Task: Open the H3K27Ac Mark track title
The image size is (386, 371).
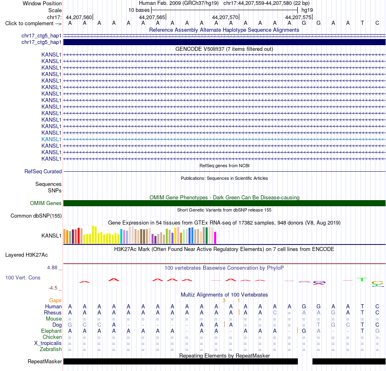Action: click(224, 249)
